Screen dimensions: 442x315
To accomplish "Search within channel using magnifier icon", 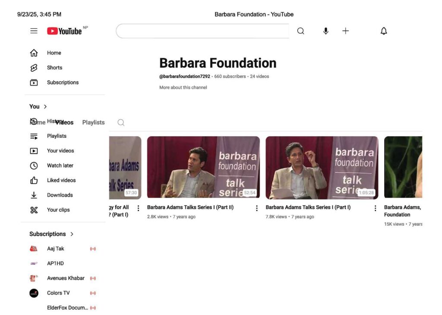I will pyautogui.click(x=121, y=123).
